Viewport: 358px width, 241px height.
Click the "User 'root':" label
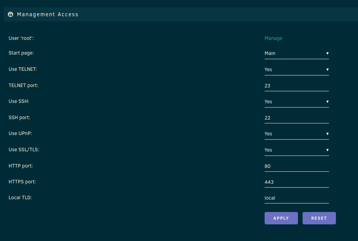click(21, 38)
